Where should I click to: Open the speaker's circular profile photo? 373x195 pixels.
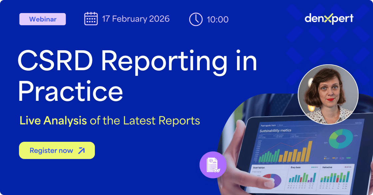[328, 94]
